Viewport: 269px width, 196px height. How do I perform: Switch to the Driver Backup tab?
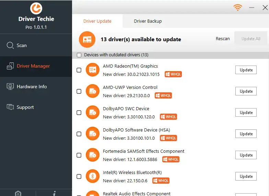pos(148,21)
